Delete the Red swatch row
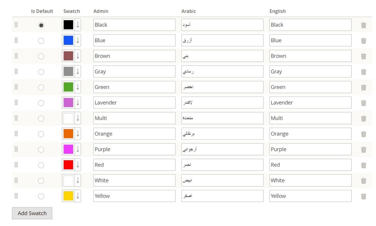376x226 pixels. 363,165
